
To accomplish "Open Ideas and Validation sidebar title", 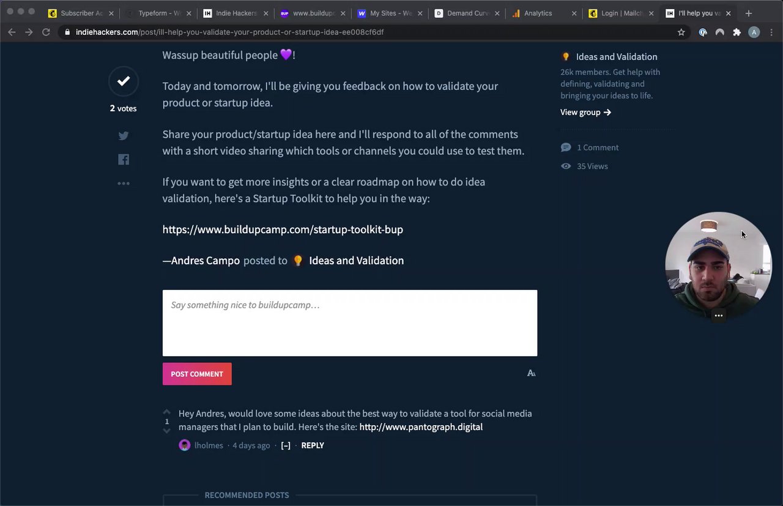I will (x=617, y=57).
